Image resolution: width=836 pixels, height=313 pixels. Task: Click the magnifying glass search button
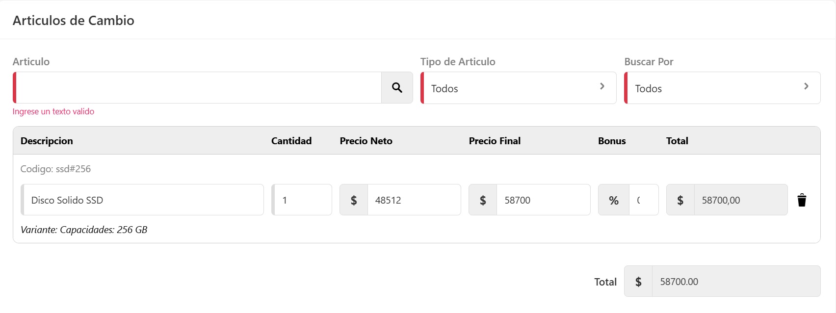click(397, 88)
